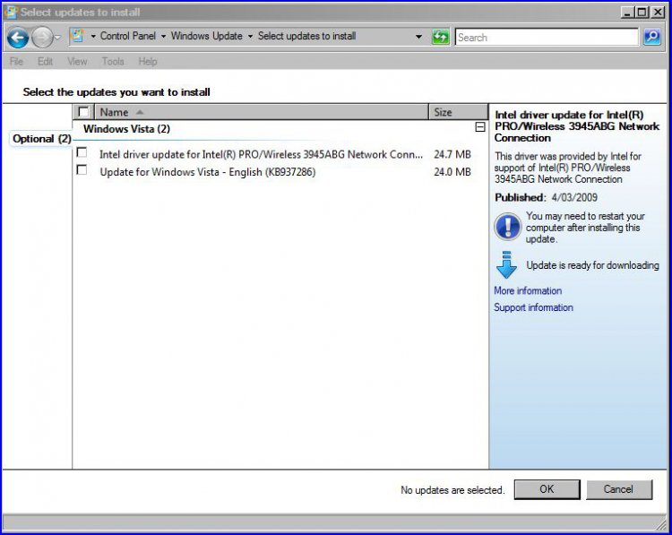672x535 pixels.
Task: Open the View menu
Action: 77,61
